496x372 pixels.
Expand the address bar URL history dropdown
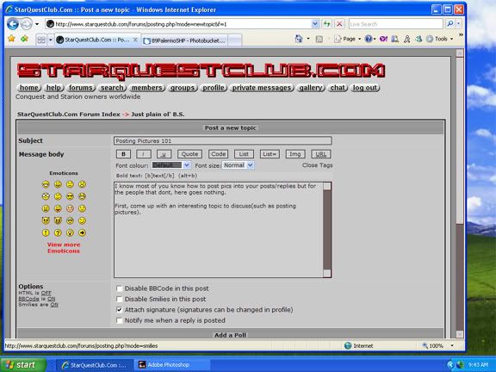tap(315, 24)
